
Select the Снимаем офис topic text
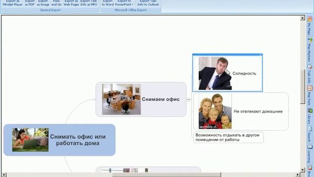(160, 99)
